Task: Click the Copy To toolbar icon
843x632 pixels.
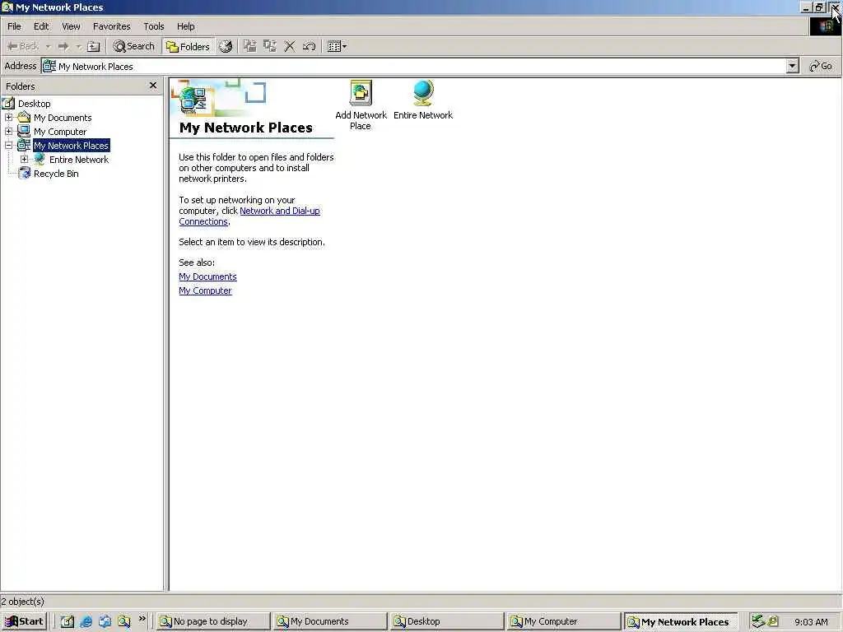Action: pyautogui.click(x=270, y=47)
